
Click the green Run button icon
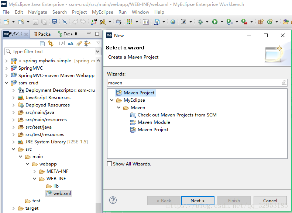tap(215, 22)
